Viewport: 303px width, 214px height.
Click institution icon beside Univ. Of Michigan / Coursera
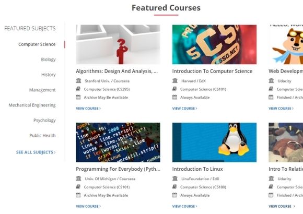(x=78, y=179)
